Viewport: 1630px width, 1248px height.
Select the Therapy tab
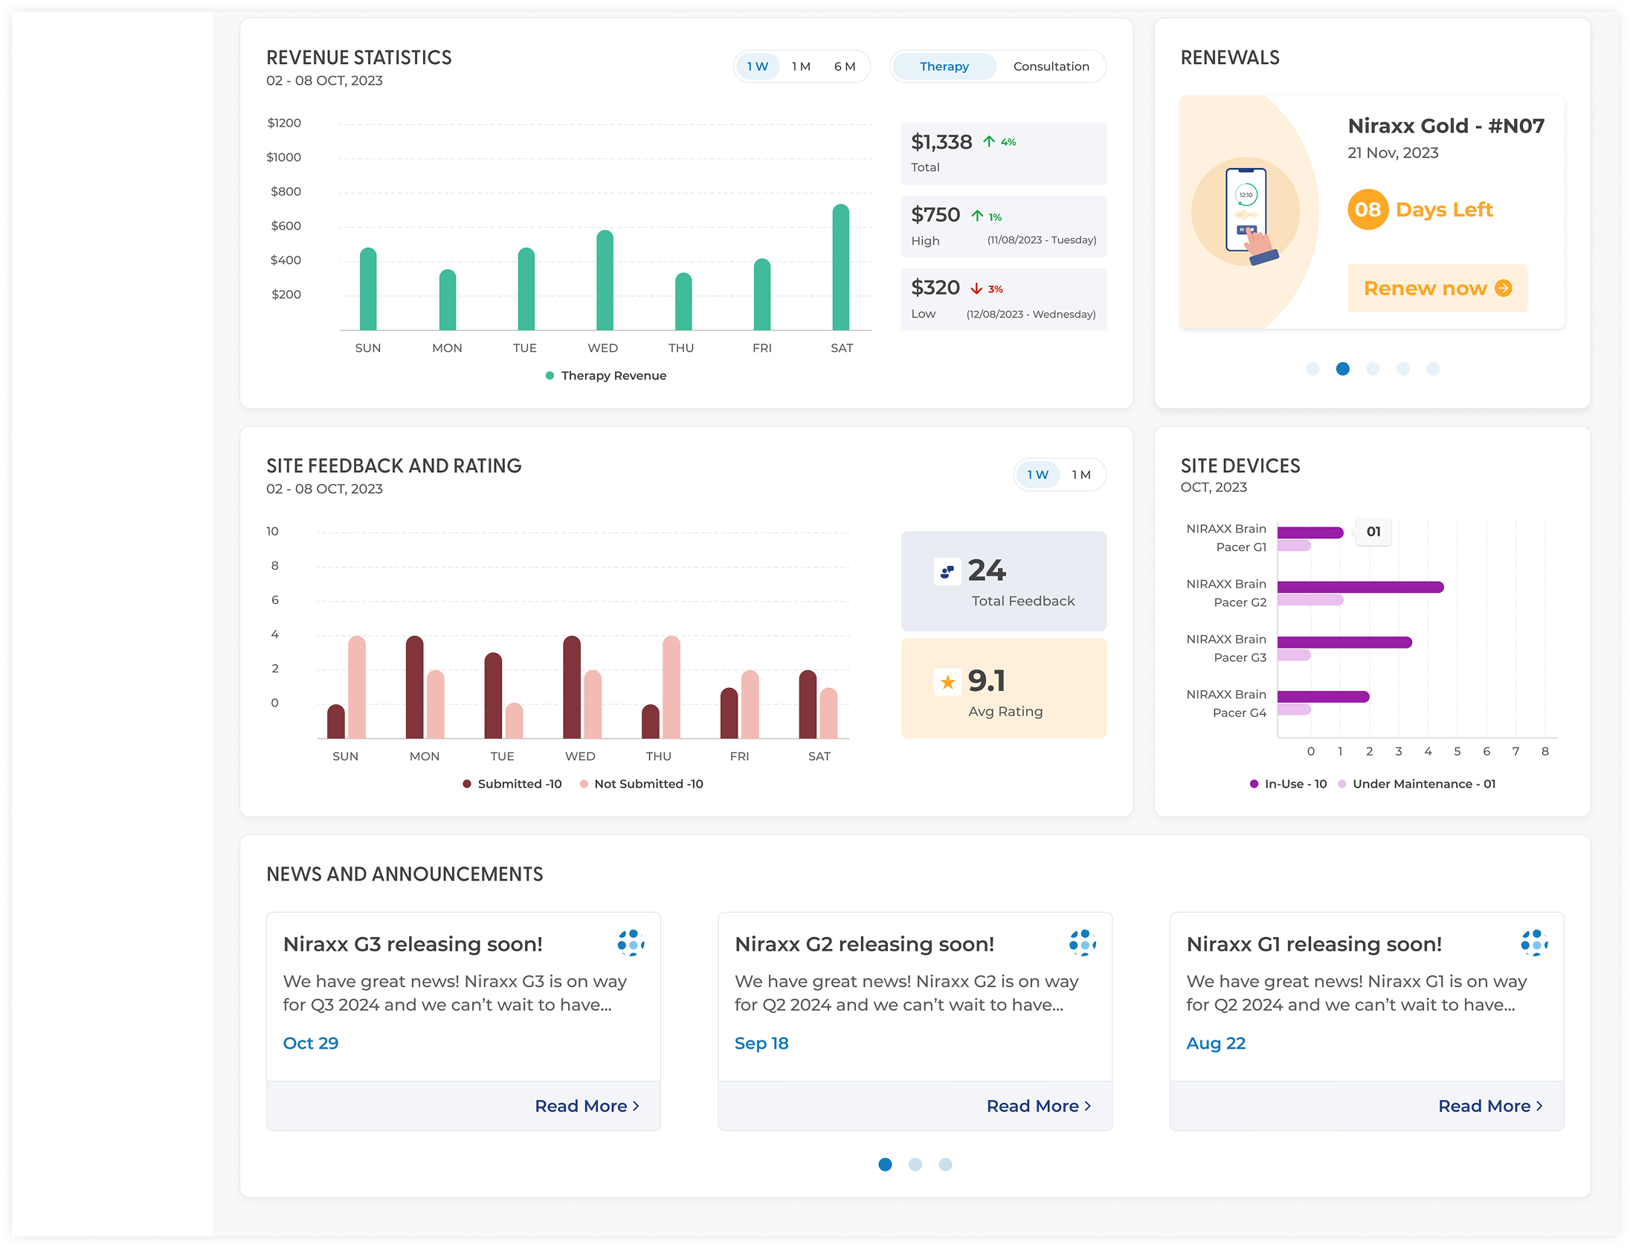944,66
